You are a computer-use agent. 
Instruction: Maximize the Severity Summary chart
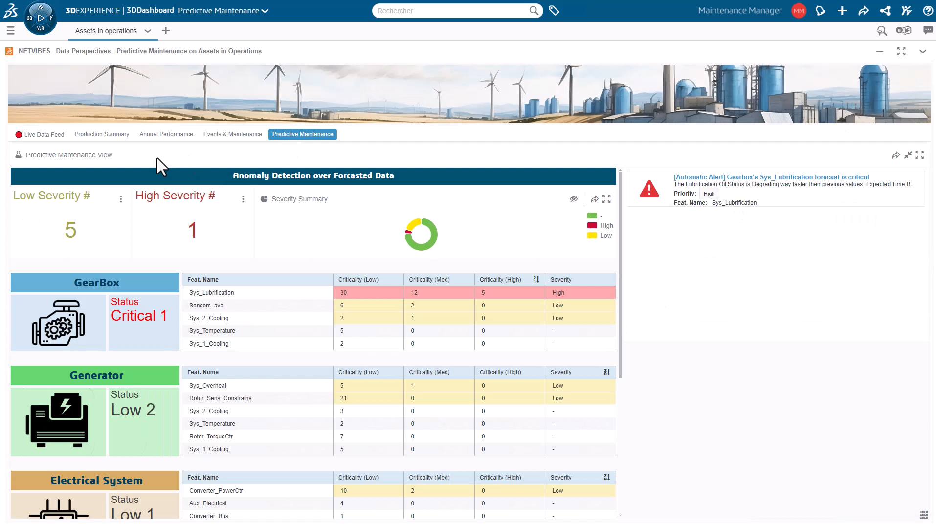(606, 199)
